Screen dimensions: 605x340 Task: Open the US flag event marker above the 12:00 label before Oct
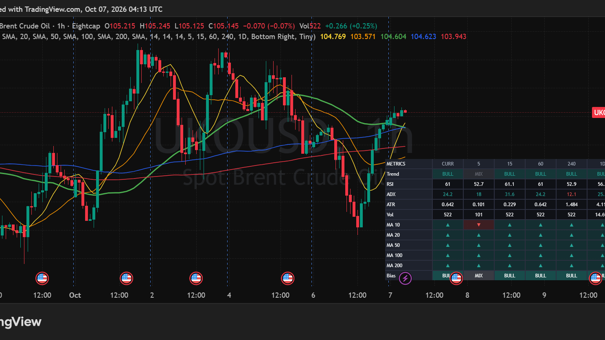(42, 278)
